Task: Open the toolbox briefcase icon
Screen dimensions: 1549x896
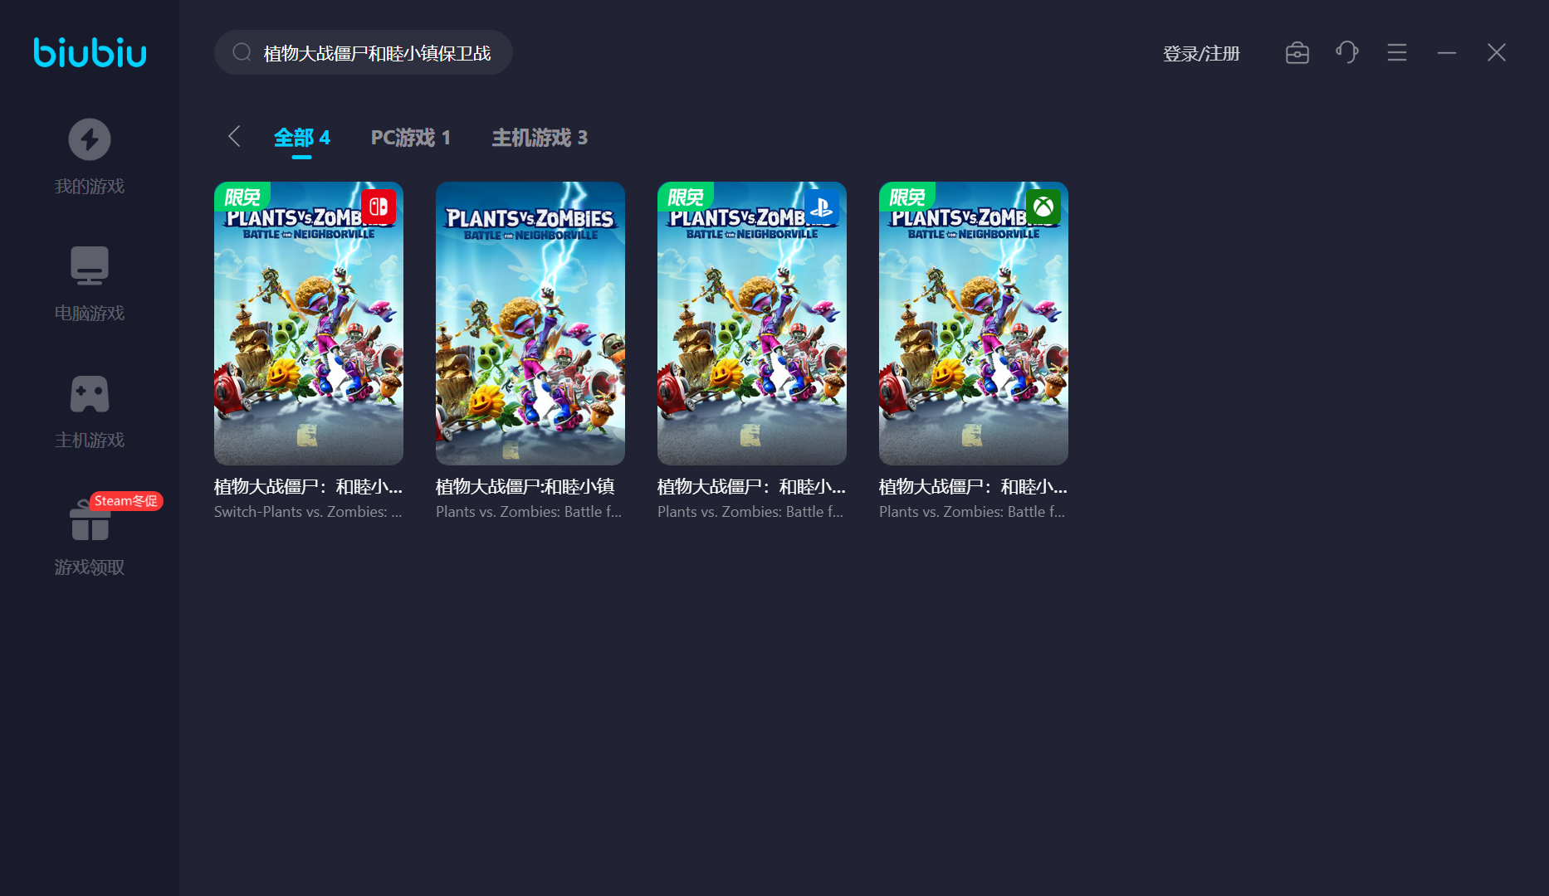Action: tap(1297, 53)
